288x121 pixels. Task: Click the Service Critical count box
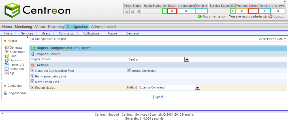(x=253, y=11)
